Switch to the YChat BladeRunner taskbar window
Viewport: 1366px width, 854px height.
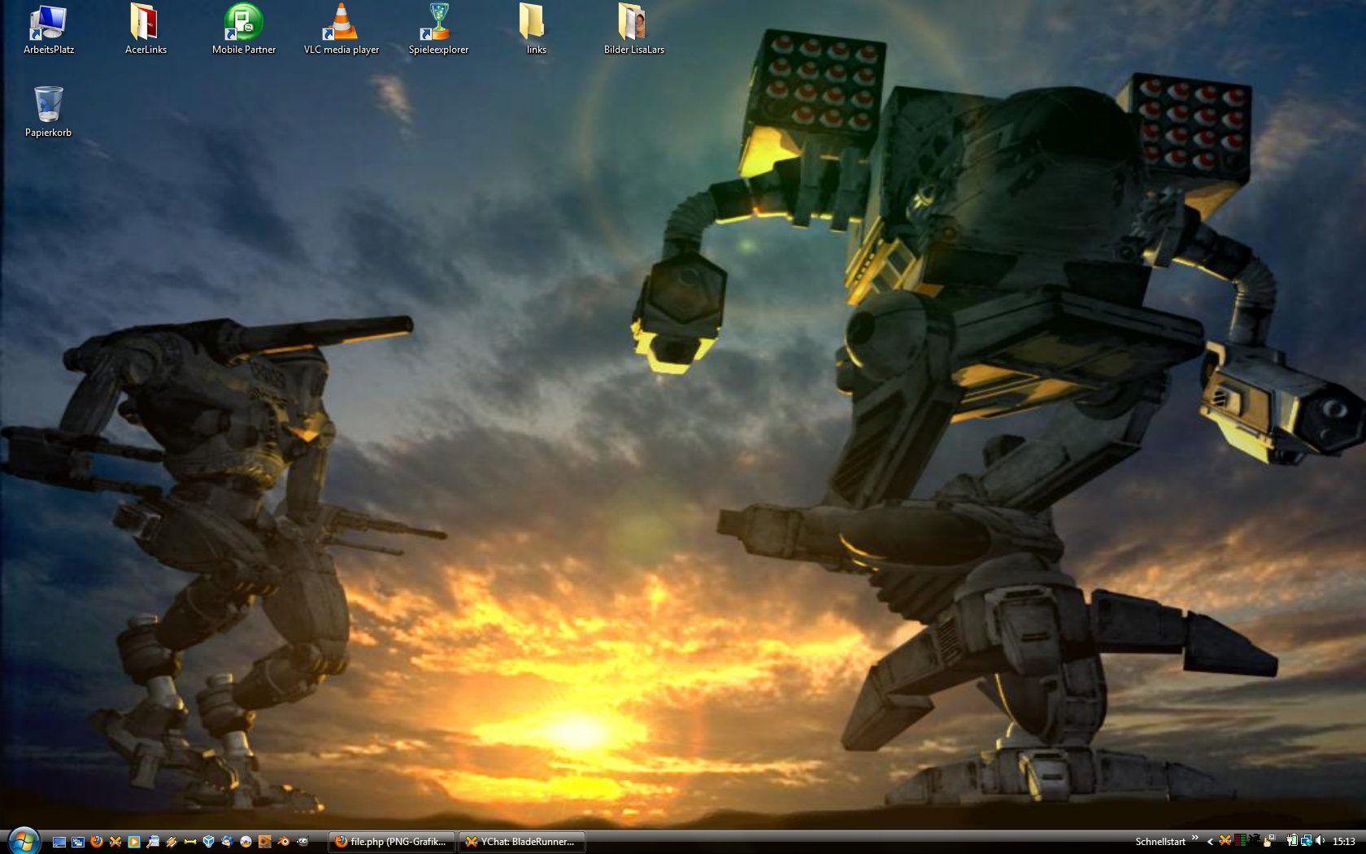(521, 842)
